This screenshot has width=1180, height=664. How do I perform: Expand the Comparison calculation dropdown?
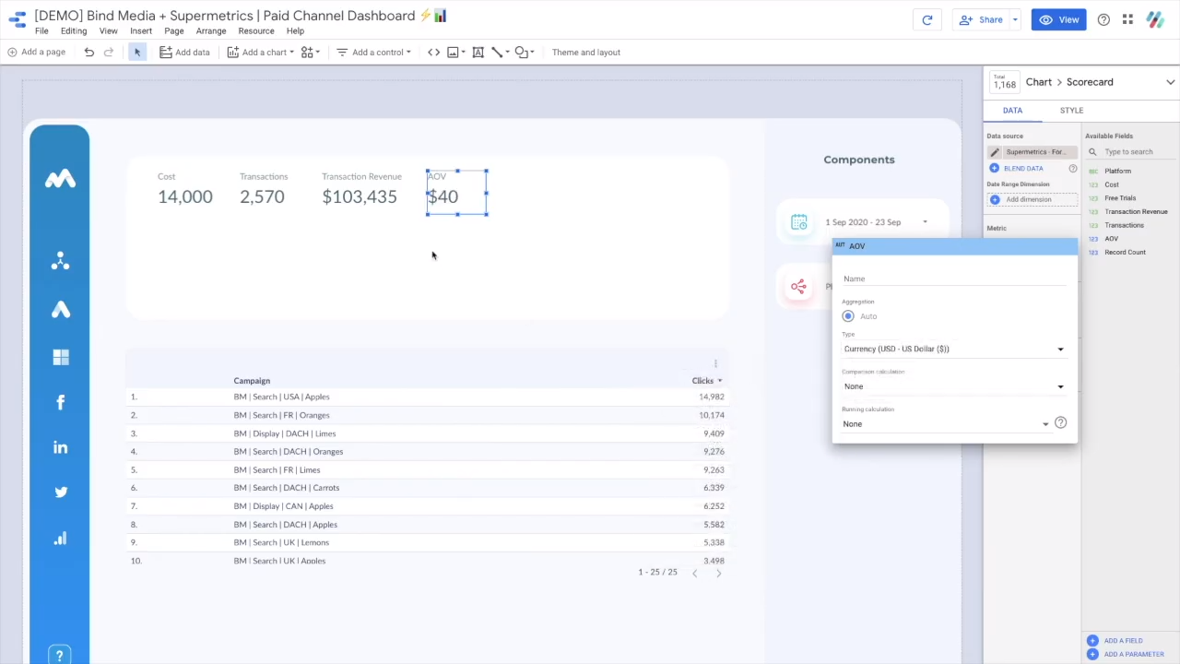coord(953,386)
